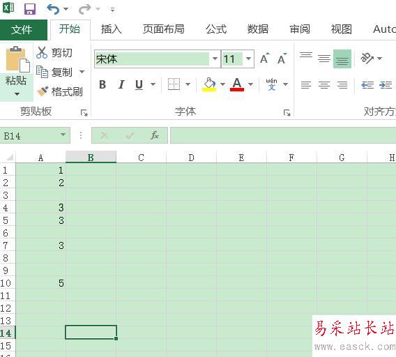
Task: Click cell A10 containing 5
Action: pos(40,283)
